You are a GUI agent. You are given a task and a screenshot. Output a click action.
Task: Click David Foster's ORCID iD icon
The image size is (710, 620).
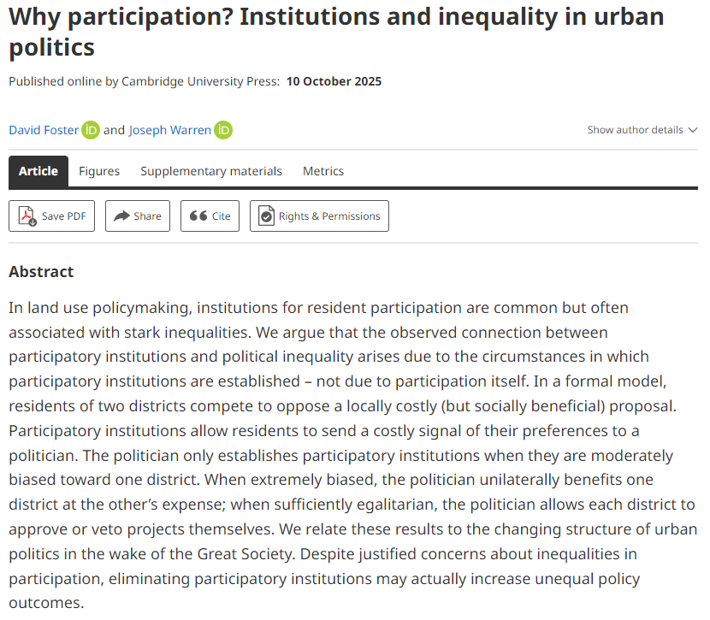(x=91, y=130)
